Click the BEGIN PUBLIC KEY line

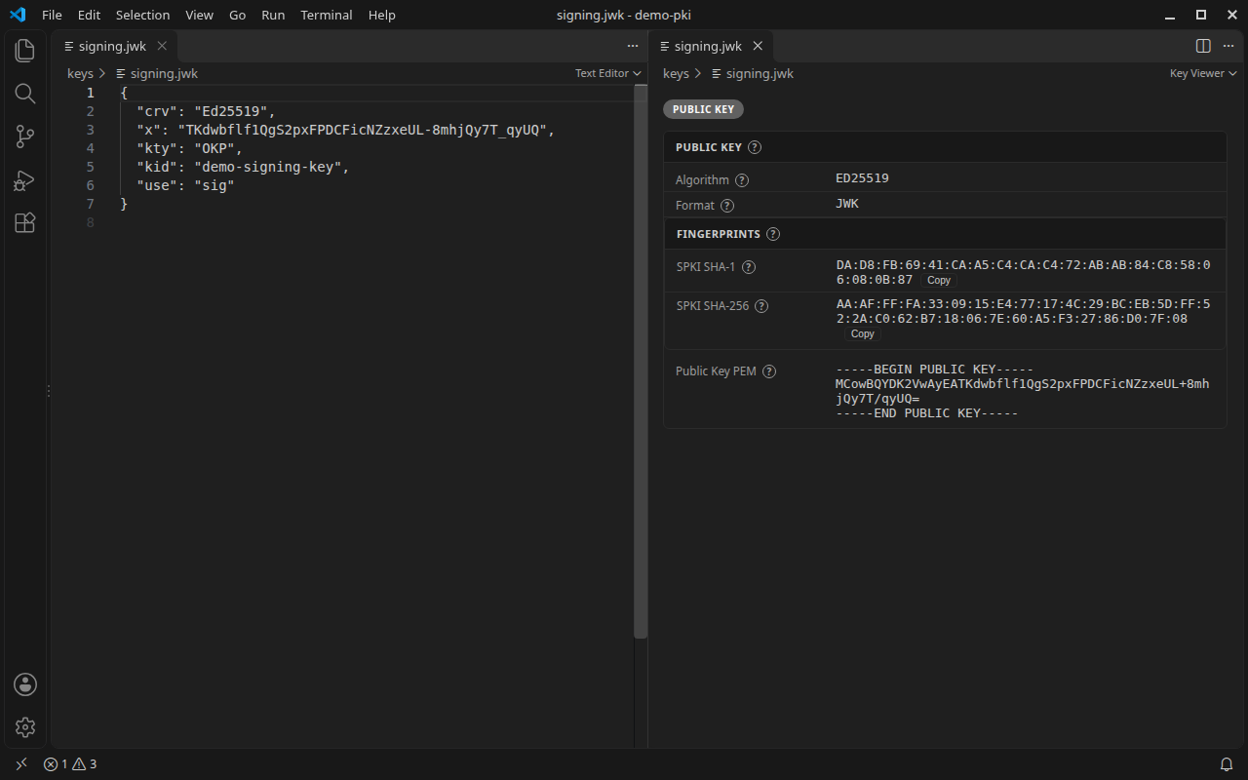tap(934, 370)
